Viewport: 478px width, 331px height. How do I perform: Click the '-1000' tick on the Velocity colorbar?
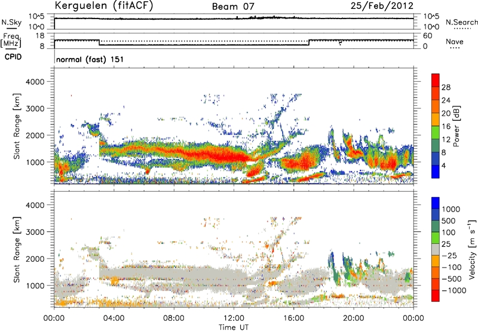point(454,290)
